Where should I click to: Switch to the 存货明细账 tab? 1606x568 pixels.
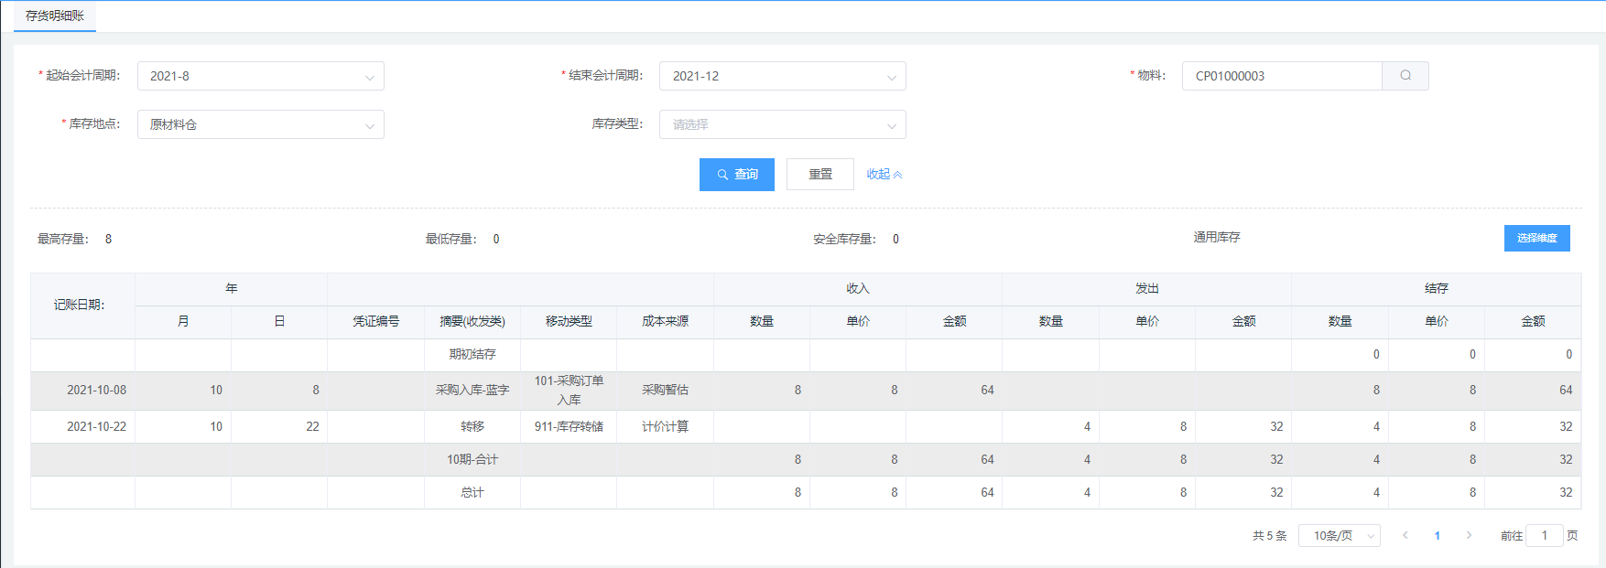click(55, 16)
